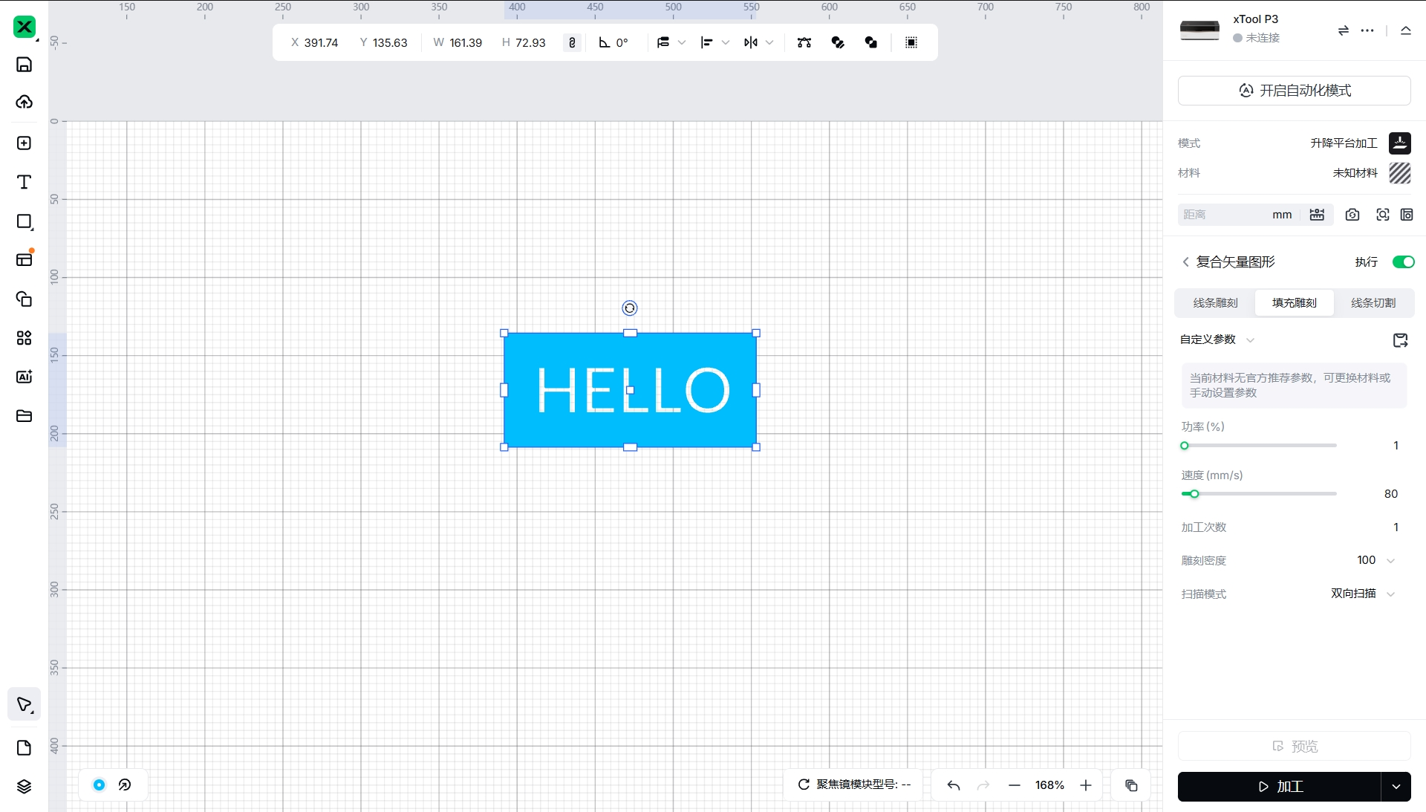Click the 开启自动化模式 button

[1294, 91]
